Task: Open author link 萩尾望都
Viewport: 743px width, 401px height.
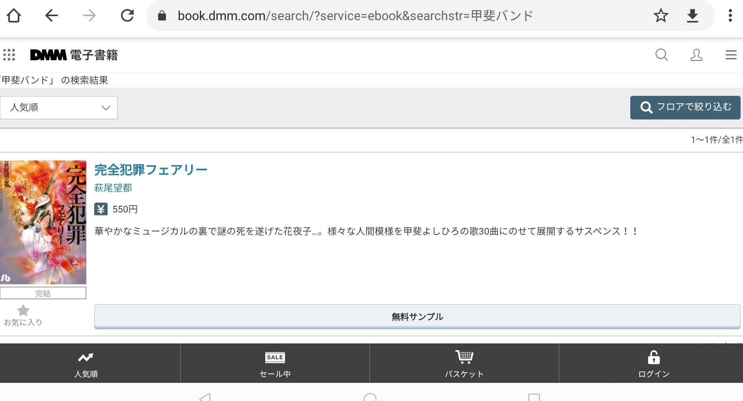Action: (x=113, y=188)
